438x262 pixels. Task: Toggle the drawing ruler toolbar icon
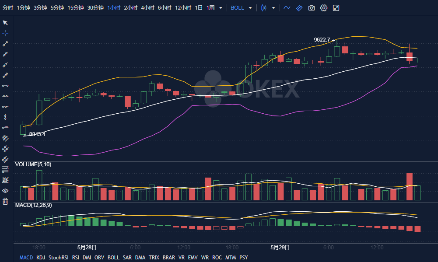click(x=299, y=8)
